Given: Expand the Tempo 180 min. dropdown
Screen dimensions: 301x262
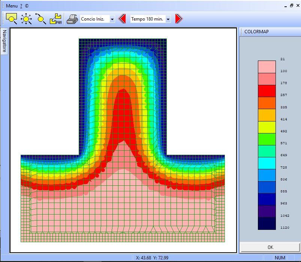Looking at the screenshot, I should [x=168, y=19].
